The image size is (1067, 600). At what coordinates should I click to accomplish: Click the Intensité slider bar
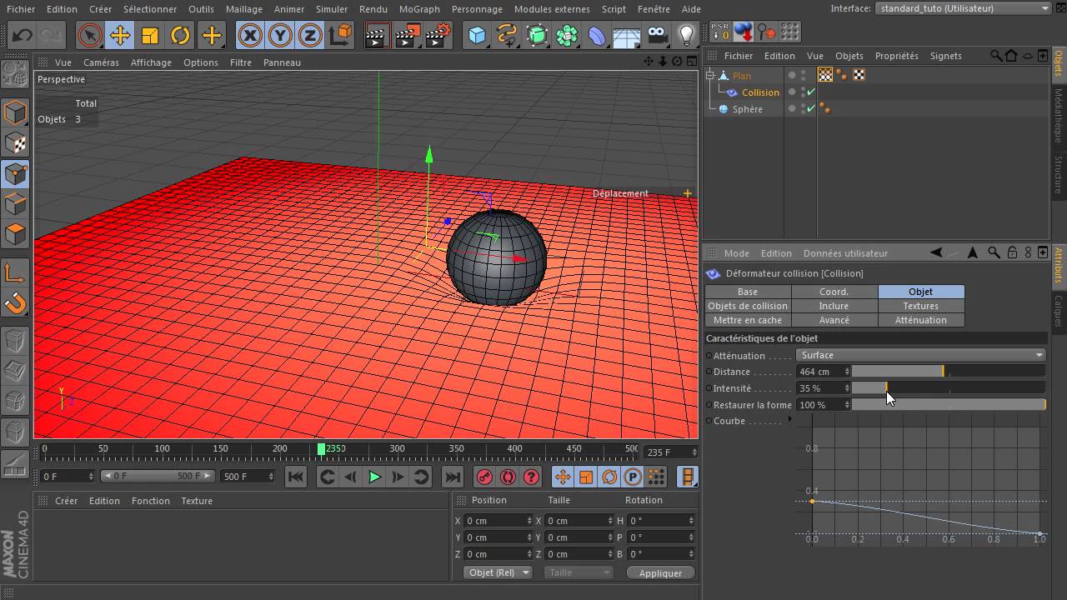[x=948, y=388]
